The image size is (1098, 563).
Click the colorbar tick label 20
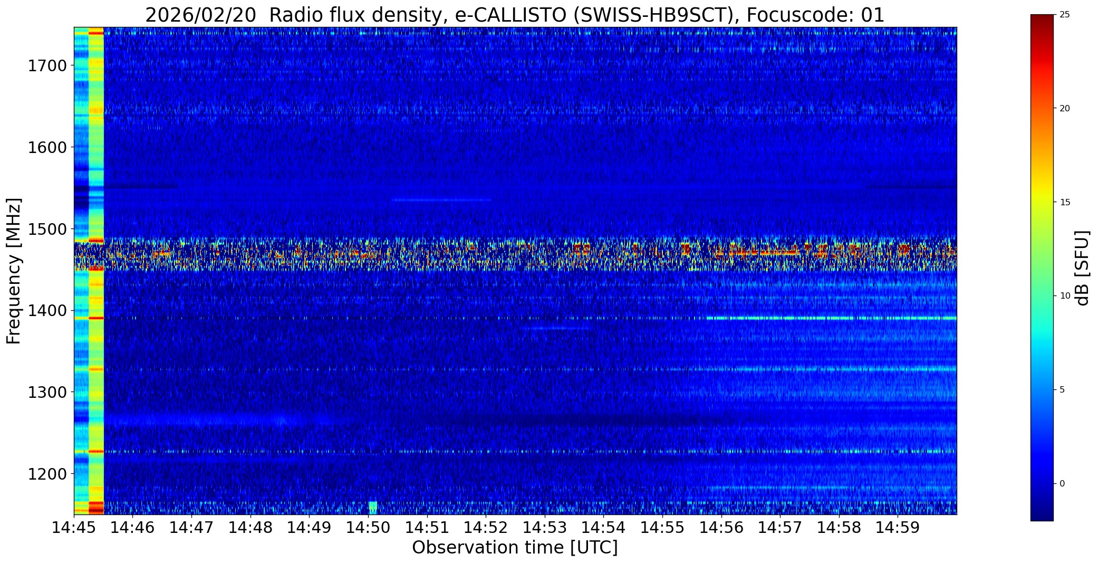click(x=1065, y=108)
